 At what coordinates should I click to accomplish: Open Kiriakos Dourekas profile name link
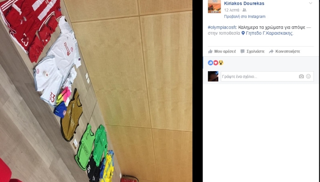(244, 4)
